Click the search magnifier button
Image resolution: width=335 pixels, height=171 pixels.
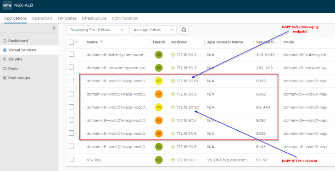pos(184,30)
